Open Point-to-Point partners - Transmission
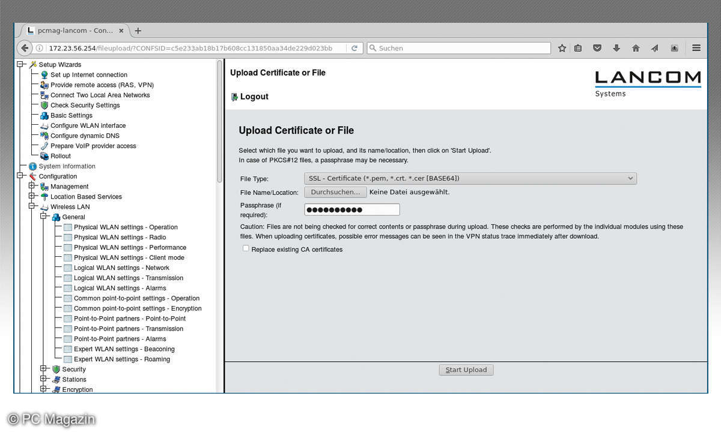This screenshot has width=721, height=432. point(129,329)
